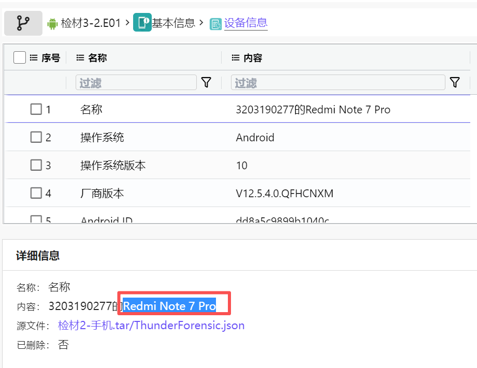Expand the chevron after 检材3-2.E01
The width and height of the screenshot is (477, 368).
[127, 22]
